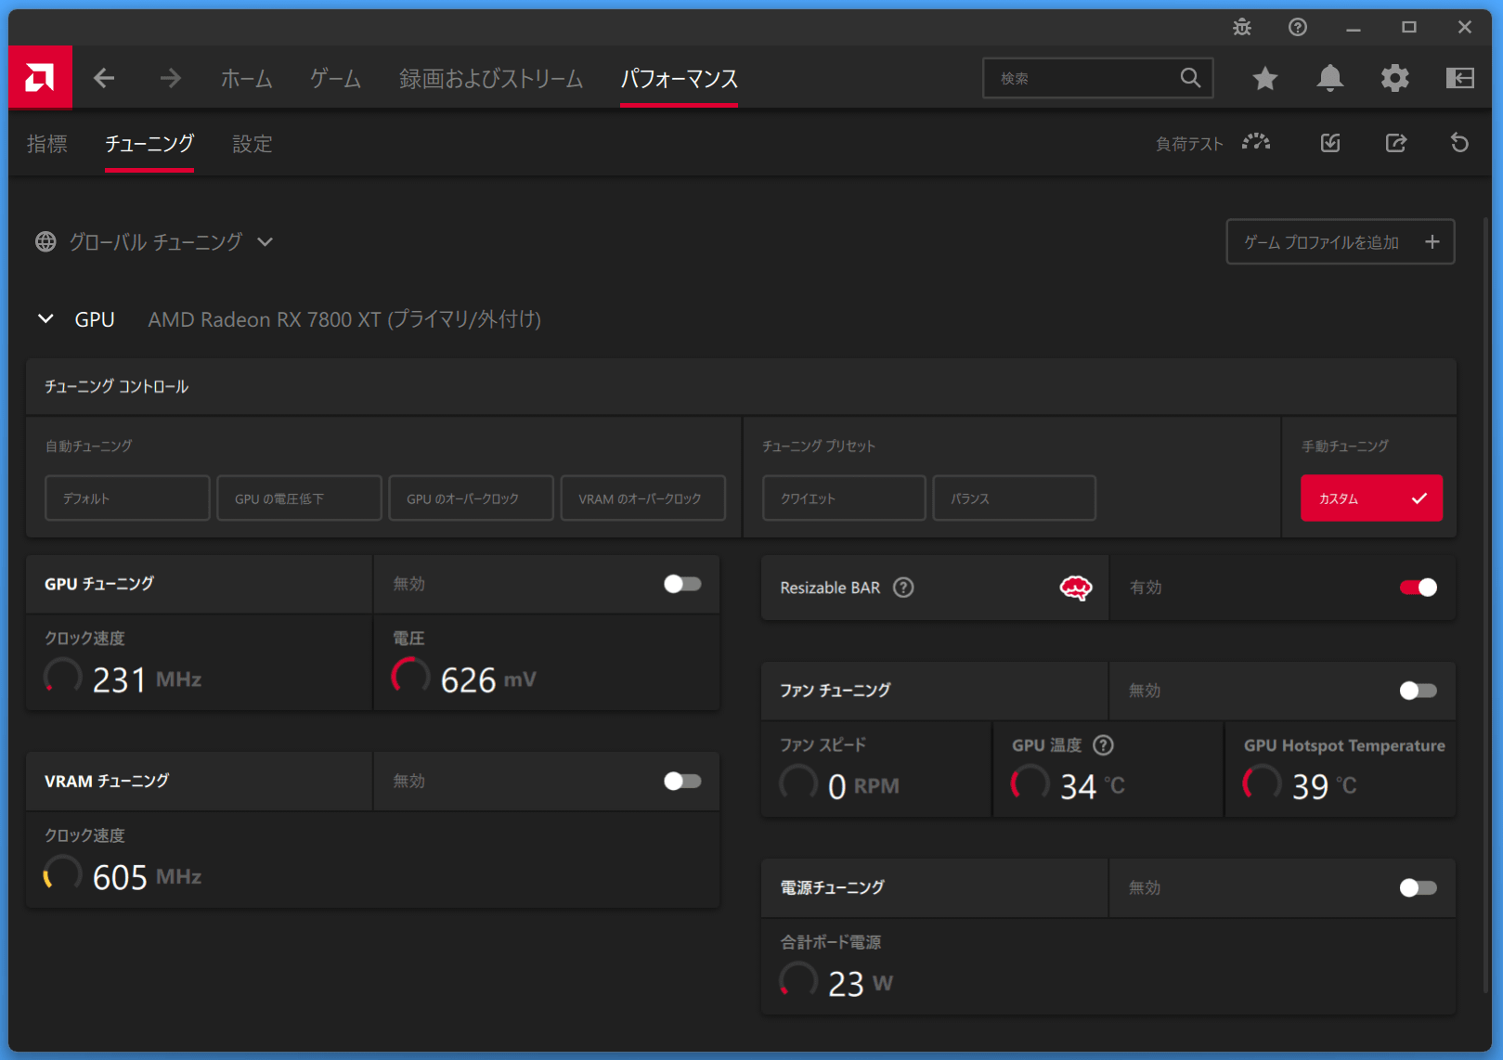1503x1060 pixels.
Task: Open the help question mark icon
Action: (1298, 27)
